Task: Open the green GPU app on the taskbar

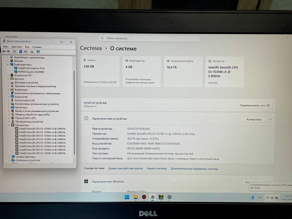Action: (161, 197)
